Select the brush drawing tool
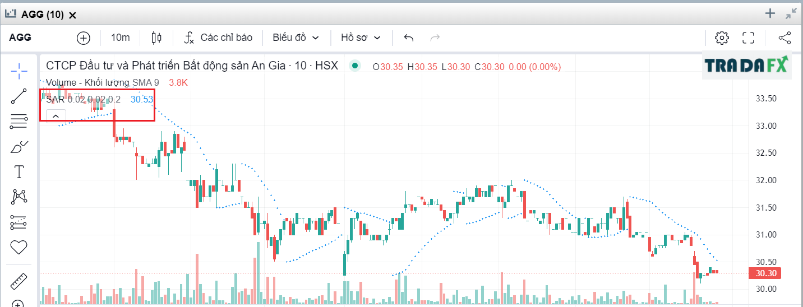803x307 pixels. (x=19, y=147)
